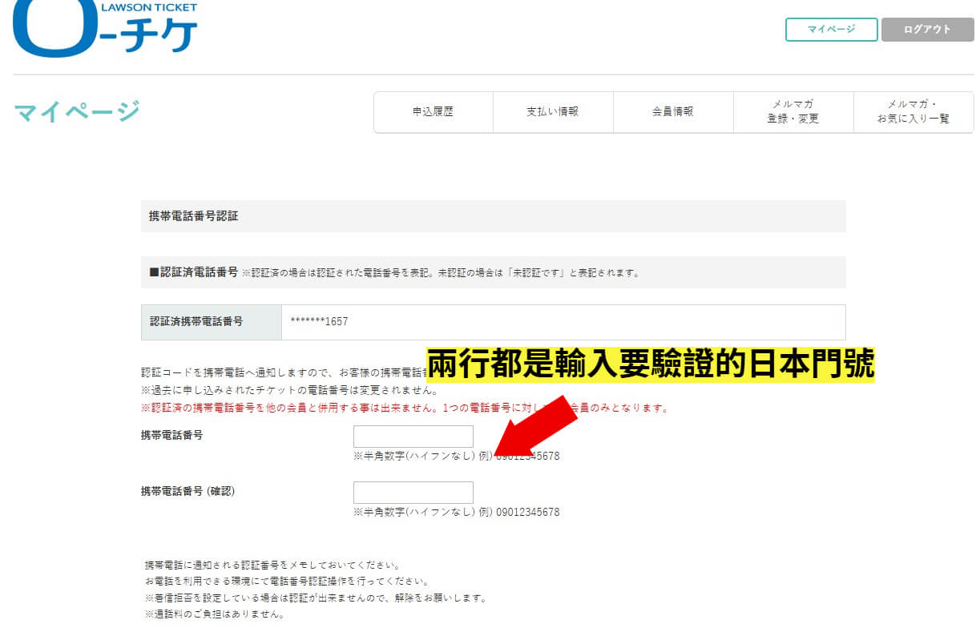
Task: Switch to the 申込履歴 tab
Action: (433, 112)
